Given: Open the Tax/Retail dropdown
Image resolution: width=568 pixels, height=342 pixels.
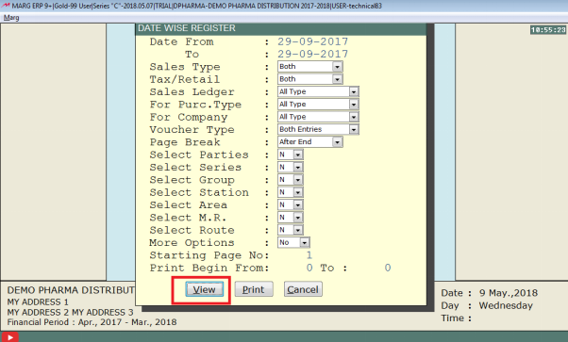Looking at the screenshot, I should pos(337,79).
